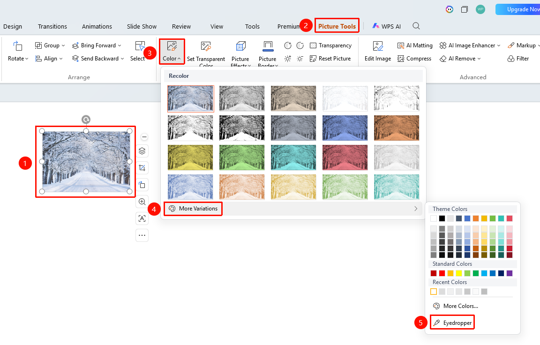The height and width of the screenshot is (345, 540).
Task: Select black in the Theme Colors top row
Action: tap(442, 218)
